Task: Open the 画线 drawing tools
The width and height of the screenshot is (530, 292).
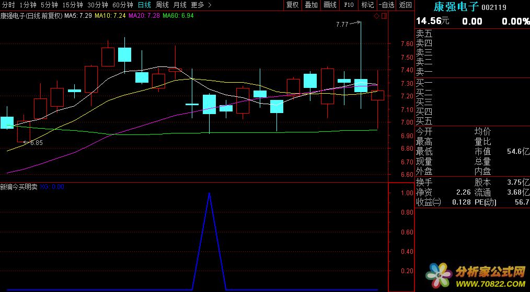Action: 330,5
